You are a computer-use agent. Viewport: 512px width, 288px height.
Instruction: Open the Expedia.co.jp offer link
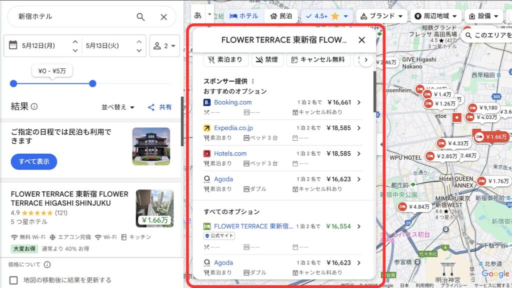(x=233, y=128)
